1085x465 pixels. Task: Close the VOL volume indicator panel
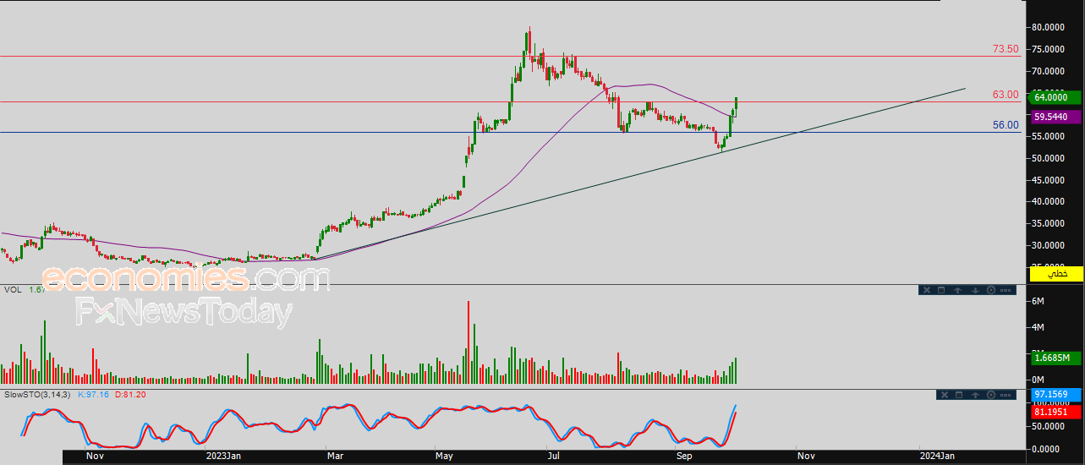[926, 290]
